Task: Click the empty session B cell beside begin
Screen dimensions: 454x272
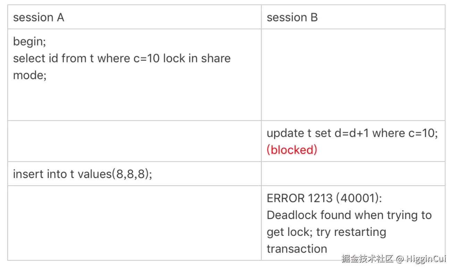Action: click(x=353, y=75)
